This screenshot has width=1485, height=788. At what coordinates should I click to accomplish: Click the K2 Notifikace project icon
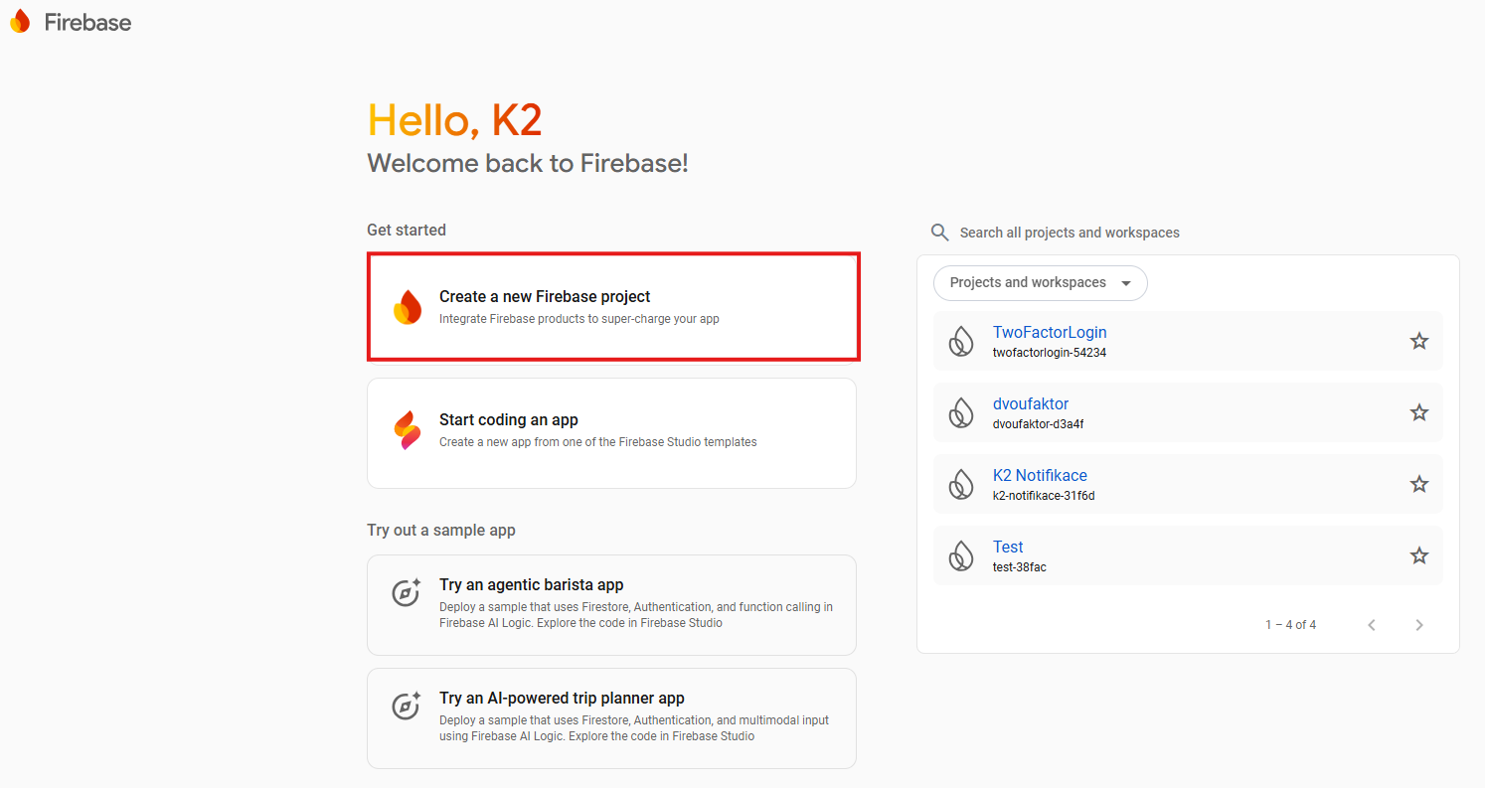pos(960,484)
